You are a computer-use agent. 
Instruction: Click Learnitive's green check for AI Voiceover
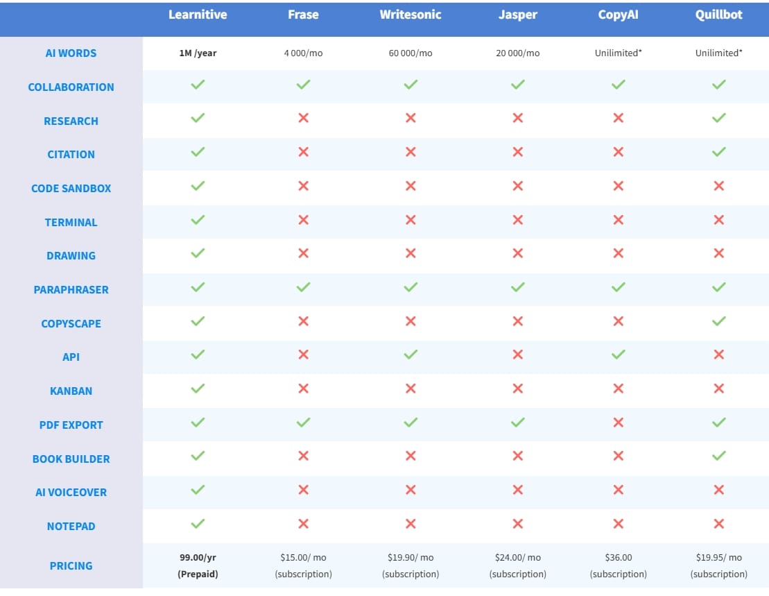coord(198,490)
